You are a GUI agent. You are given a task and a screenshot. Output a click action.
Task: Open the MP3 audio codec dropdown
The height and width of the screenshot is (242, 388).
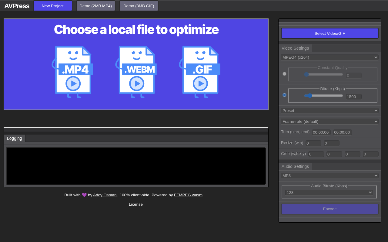click(x=329, y=175)
